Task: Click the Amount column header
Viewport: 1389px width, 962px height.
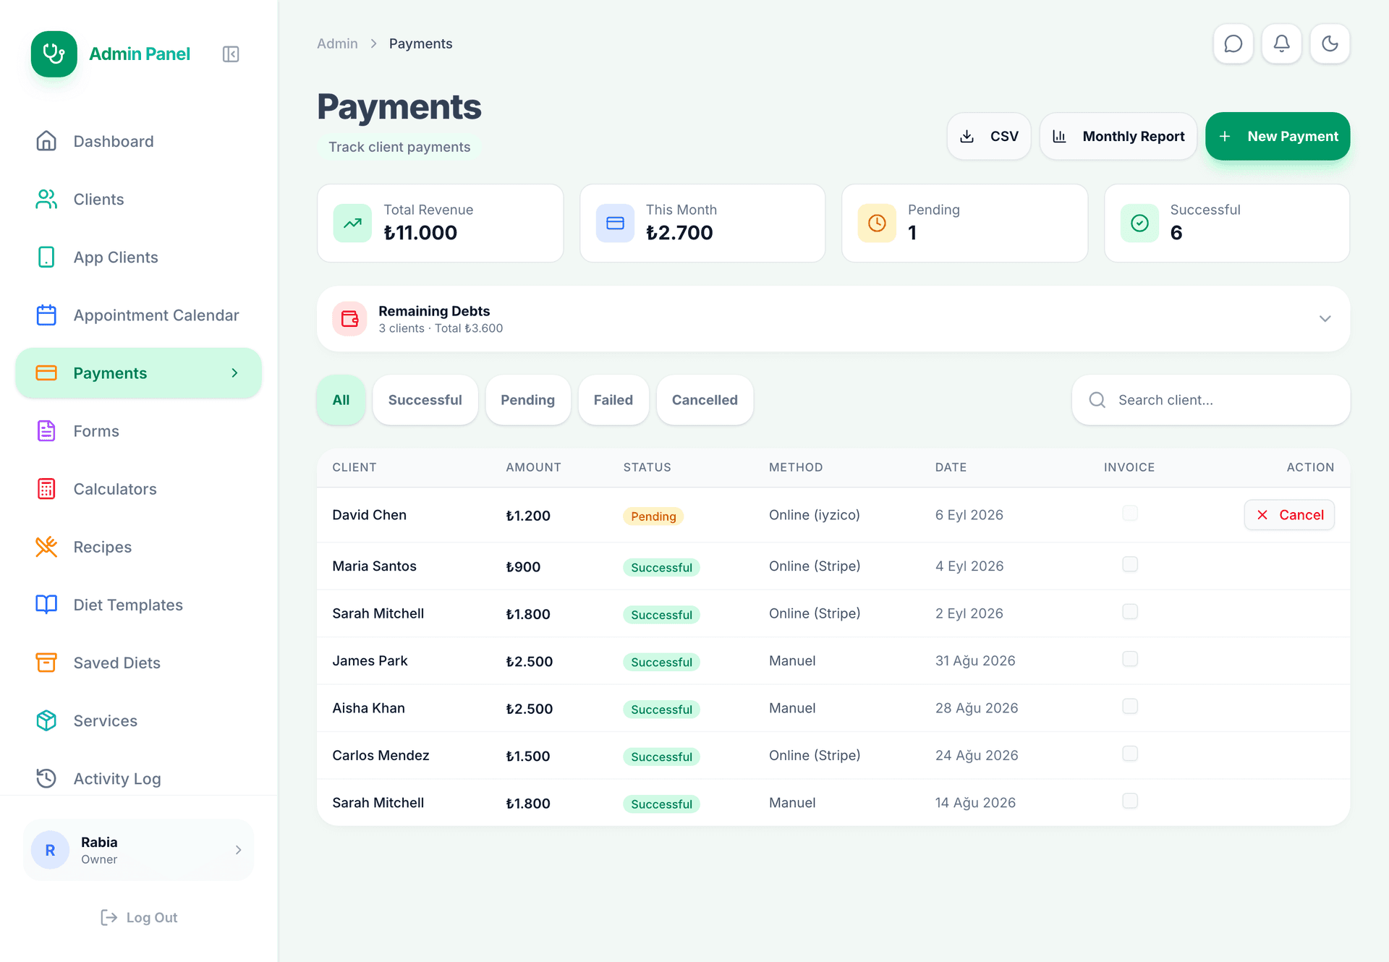Action: 533,467
